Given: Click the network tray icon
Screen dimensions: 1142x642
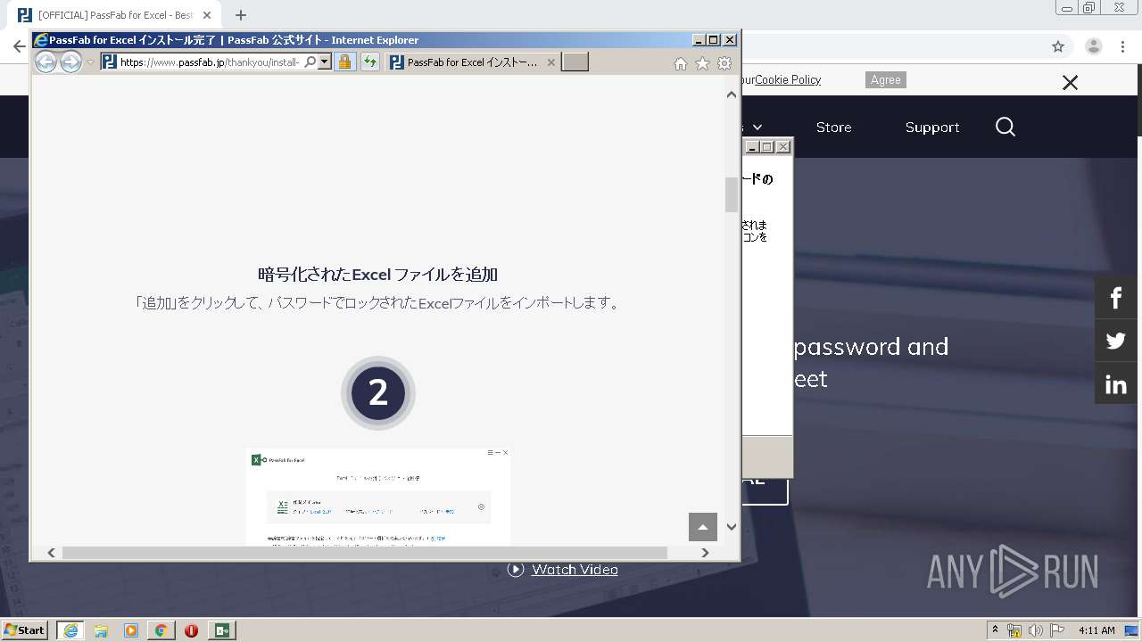Looking at the screenshot, I should [1014, 630].
